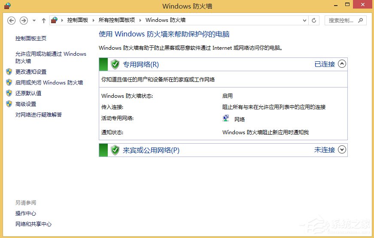374x238 pixels.
Task: Go up one level with Up arrow
Action: 44,21
